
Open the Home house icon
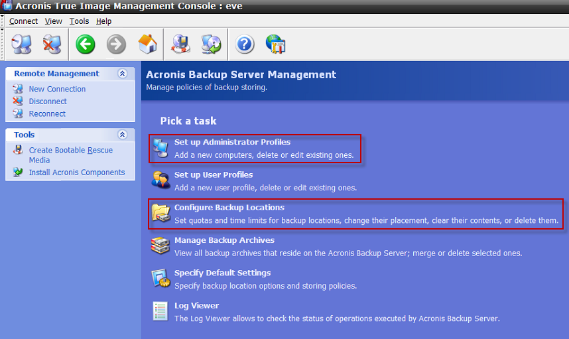[147, 44]
